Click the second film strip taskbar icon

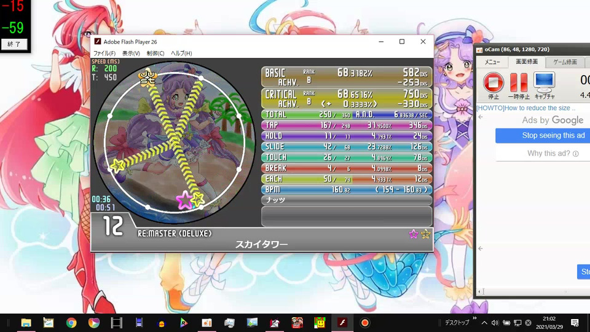pos(139,323)
